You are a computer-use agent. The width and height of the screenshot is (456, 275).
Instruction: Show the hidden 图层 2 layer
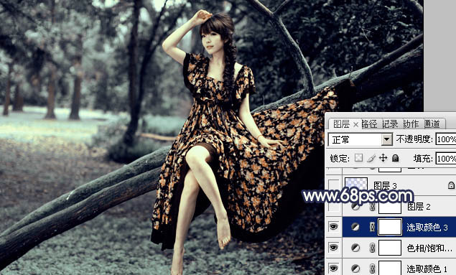pyautogui.click(x=334, y=207)
